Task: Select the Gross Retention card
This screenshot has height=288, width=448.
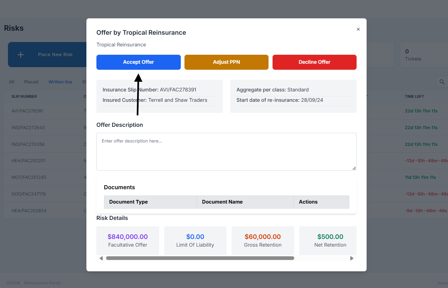Action: [x=263, y=241]
